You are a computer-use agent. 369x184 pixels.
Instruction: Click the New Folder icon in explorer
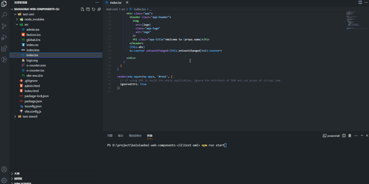tap(88, 9)
